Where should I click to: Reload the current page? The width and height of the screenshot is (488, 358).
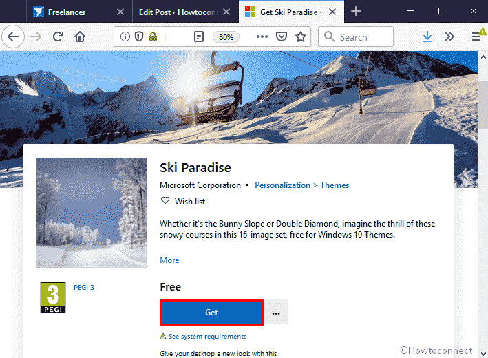click(58, 36)
